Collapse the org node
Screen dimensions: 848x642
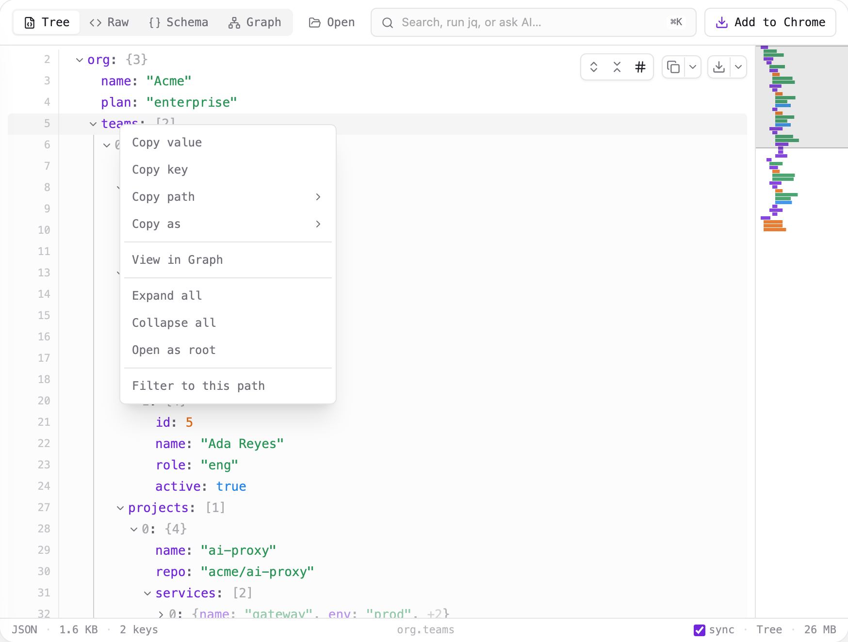[80, 60]
